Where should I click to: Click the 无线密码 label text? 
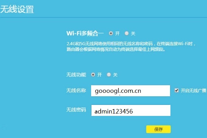click(76, 110)
